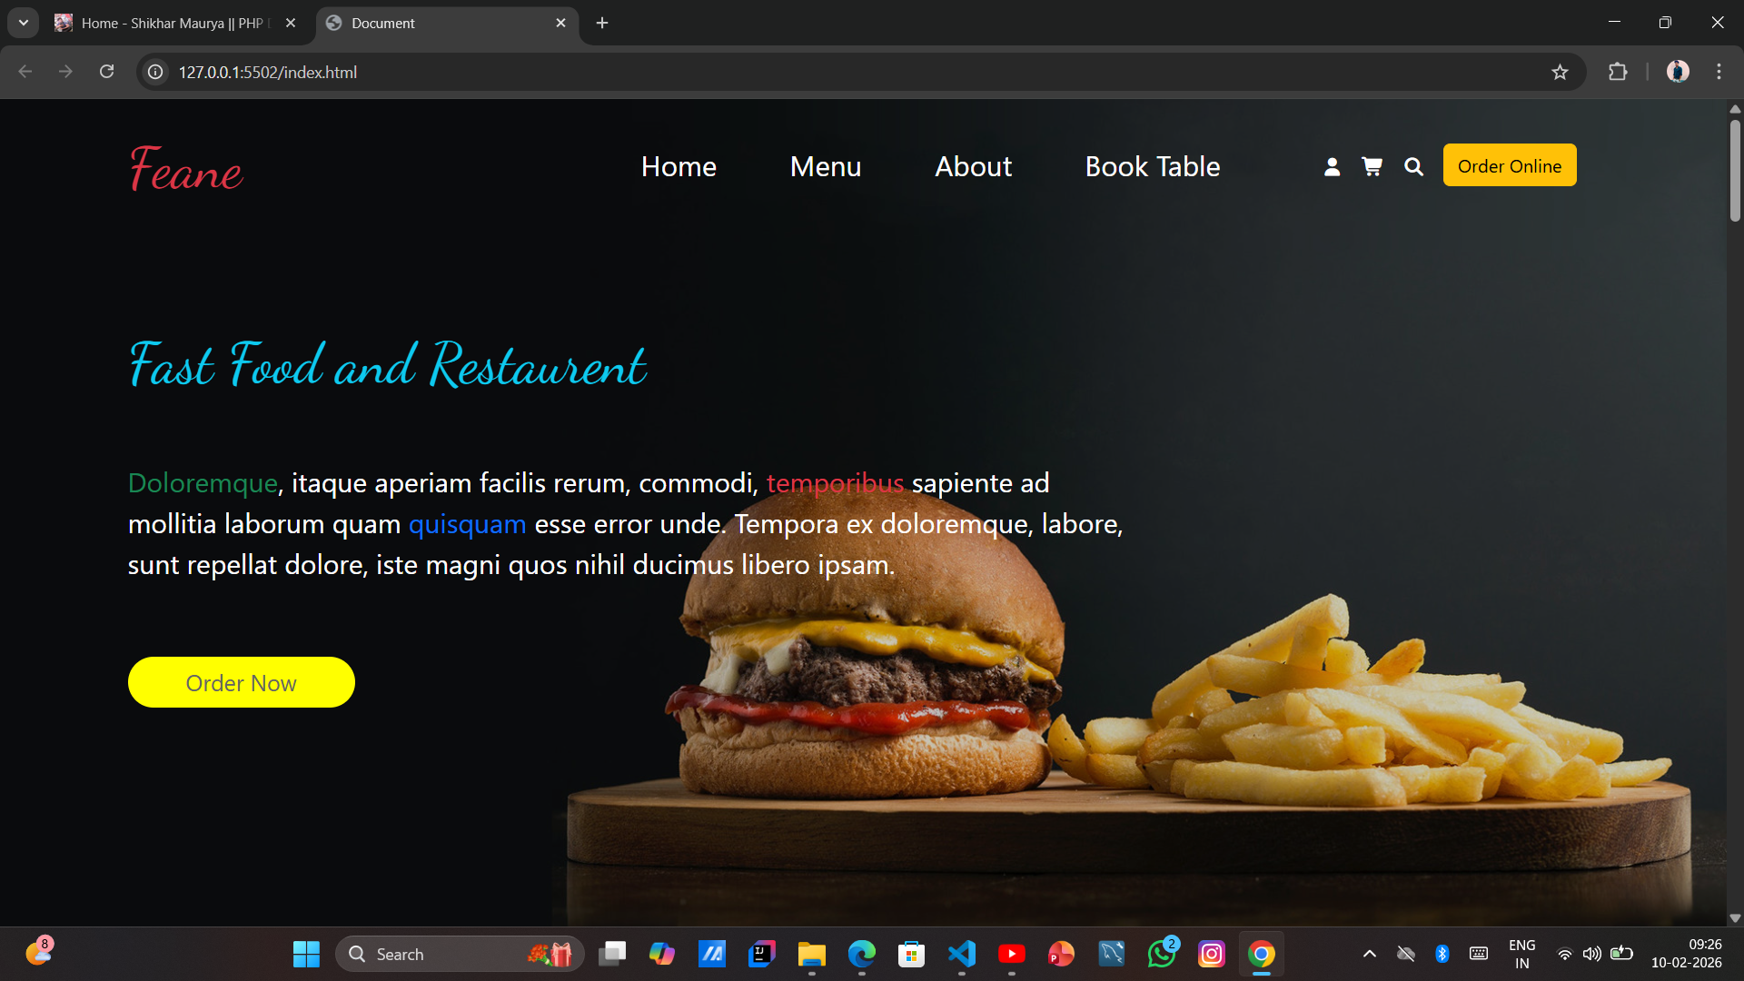
Task: Open Visual Studio Code from taskbar
Action: 962,954
